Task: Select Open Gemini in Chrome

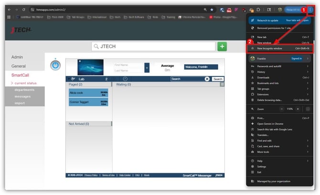Action: point(279,124)
